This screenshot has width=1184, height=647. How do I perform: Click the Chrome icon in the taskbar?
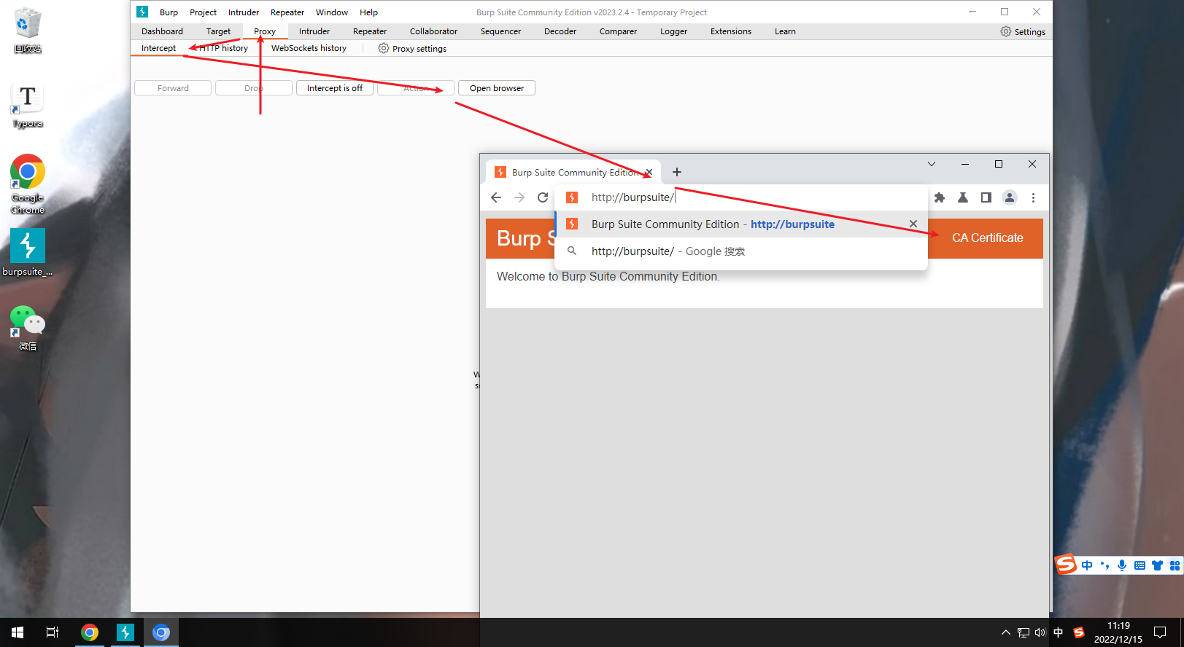[x=90, y=632]
